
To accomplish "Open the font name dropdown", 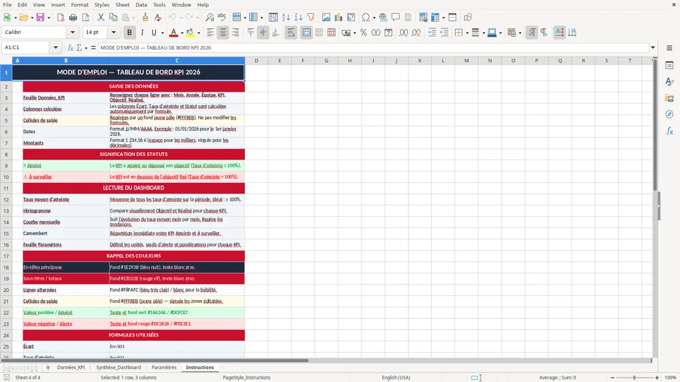I will click(x=72, y=33).
